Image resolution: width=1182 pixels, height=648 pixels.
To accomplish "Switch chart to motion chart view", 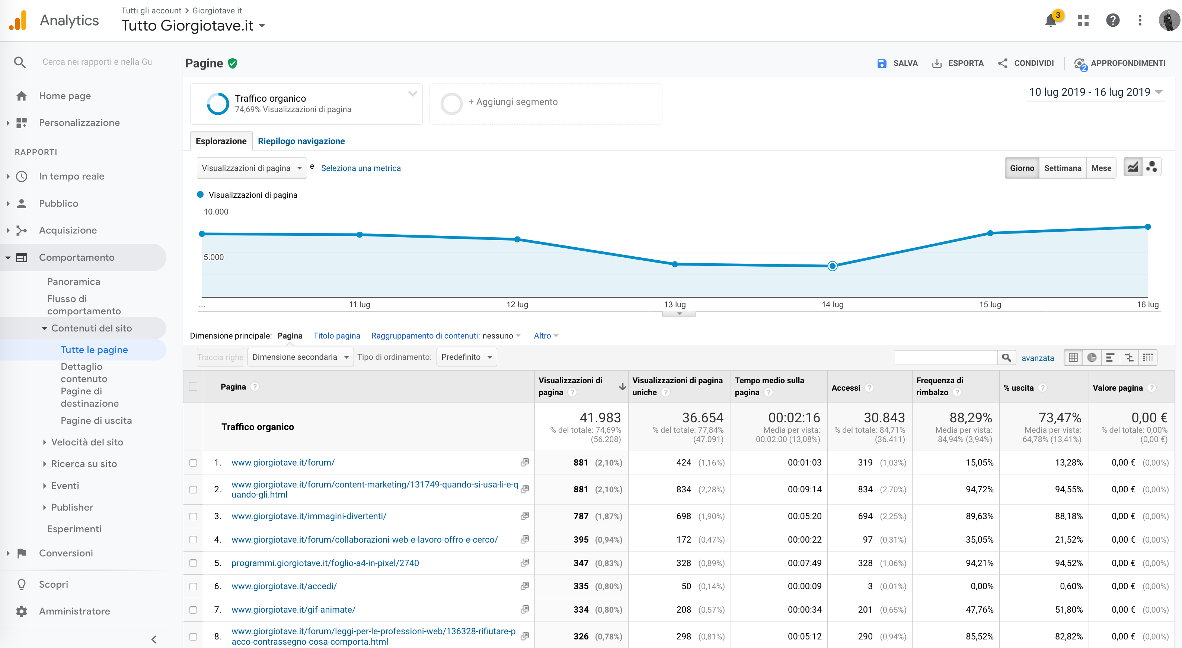I will click(1152, 167).
